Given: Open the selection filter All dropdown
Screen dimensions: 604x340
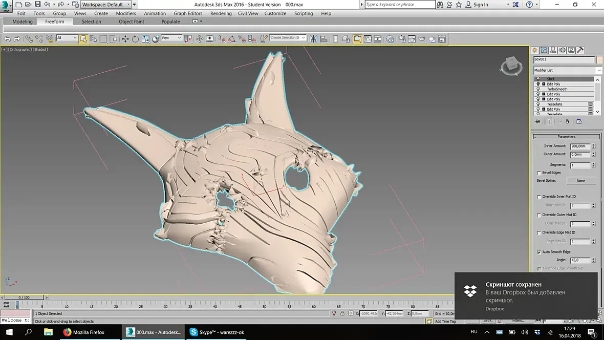Looking at the screenshot, I should 67,38.
